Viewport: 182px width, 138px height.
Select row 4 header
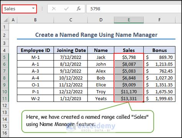click(x=5, y=50)
